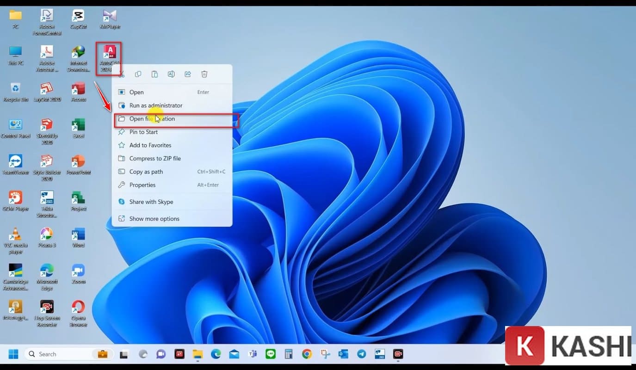Open Windows Start menu button
Viewport: 636px width, 370px height.
pos(13,354)
